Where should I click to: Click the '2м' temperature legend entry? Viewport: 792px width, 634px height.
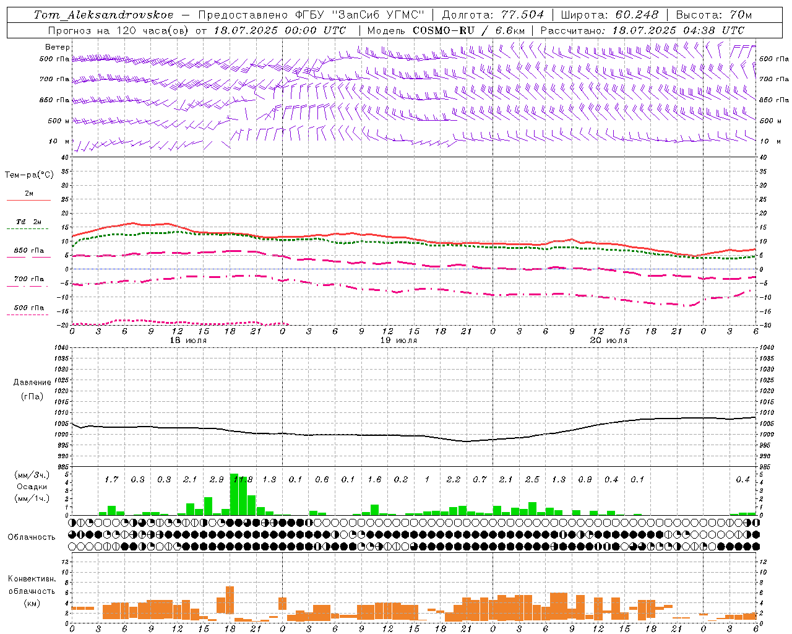click(x=29, y=194)
